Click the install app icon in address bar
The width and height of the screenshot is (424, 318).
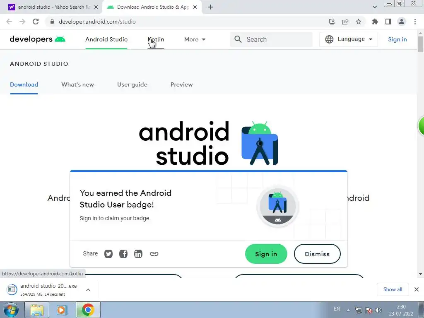332,22
